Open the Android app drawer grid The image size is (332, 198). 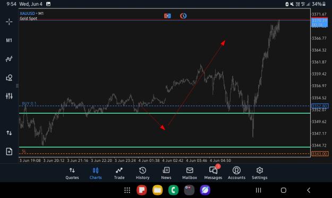click(127, 190)
